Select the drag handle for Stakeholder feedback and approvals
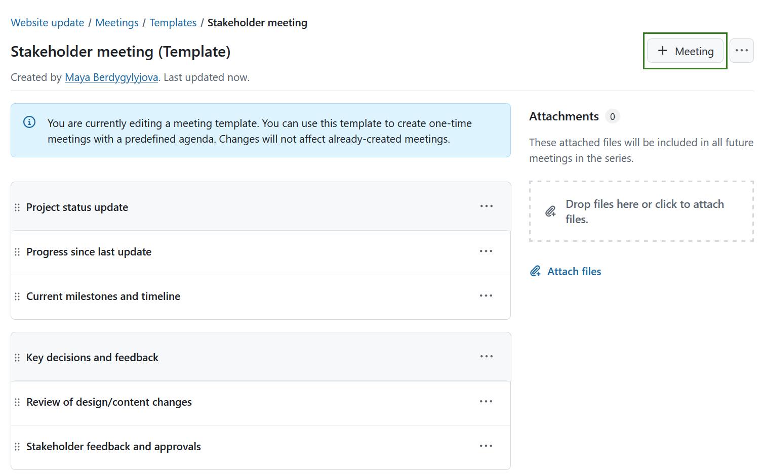 pyautogui.click(x=17, y=446)
